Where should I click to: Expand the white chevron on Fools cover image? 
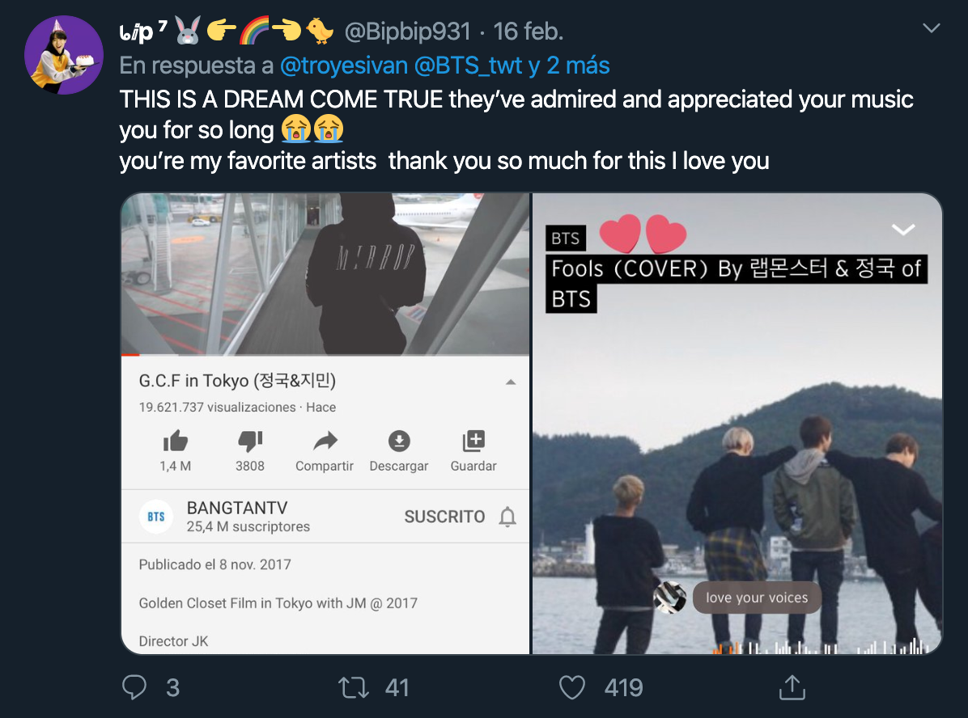pos(903,230)
